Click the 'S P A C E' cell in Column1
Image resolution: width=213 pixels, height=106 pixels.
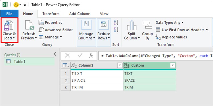coord(97,81)
